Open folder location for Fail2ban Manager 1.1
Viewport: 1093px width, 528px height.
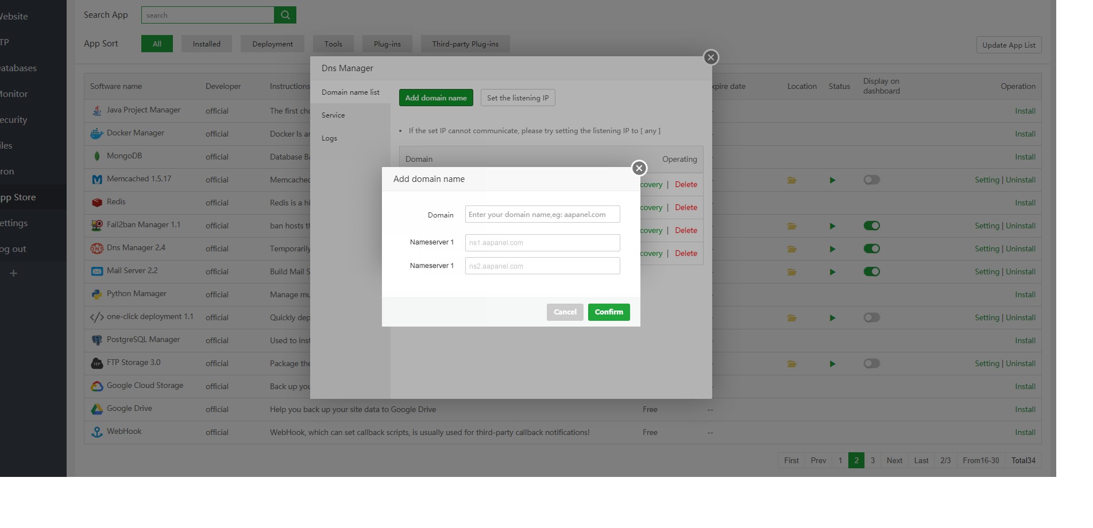[x=792, y=226]
